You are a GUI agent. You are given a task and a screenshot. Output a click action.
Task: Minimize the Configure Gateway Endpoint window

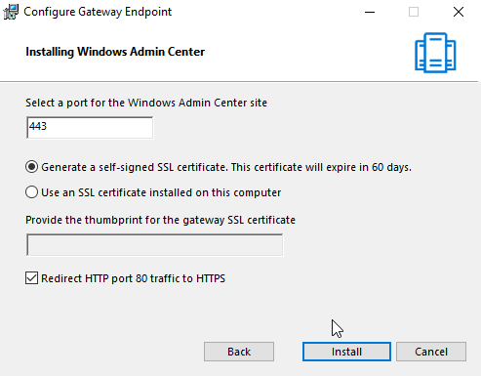coord(370,12)
